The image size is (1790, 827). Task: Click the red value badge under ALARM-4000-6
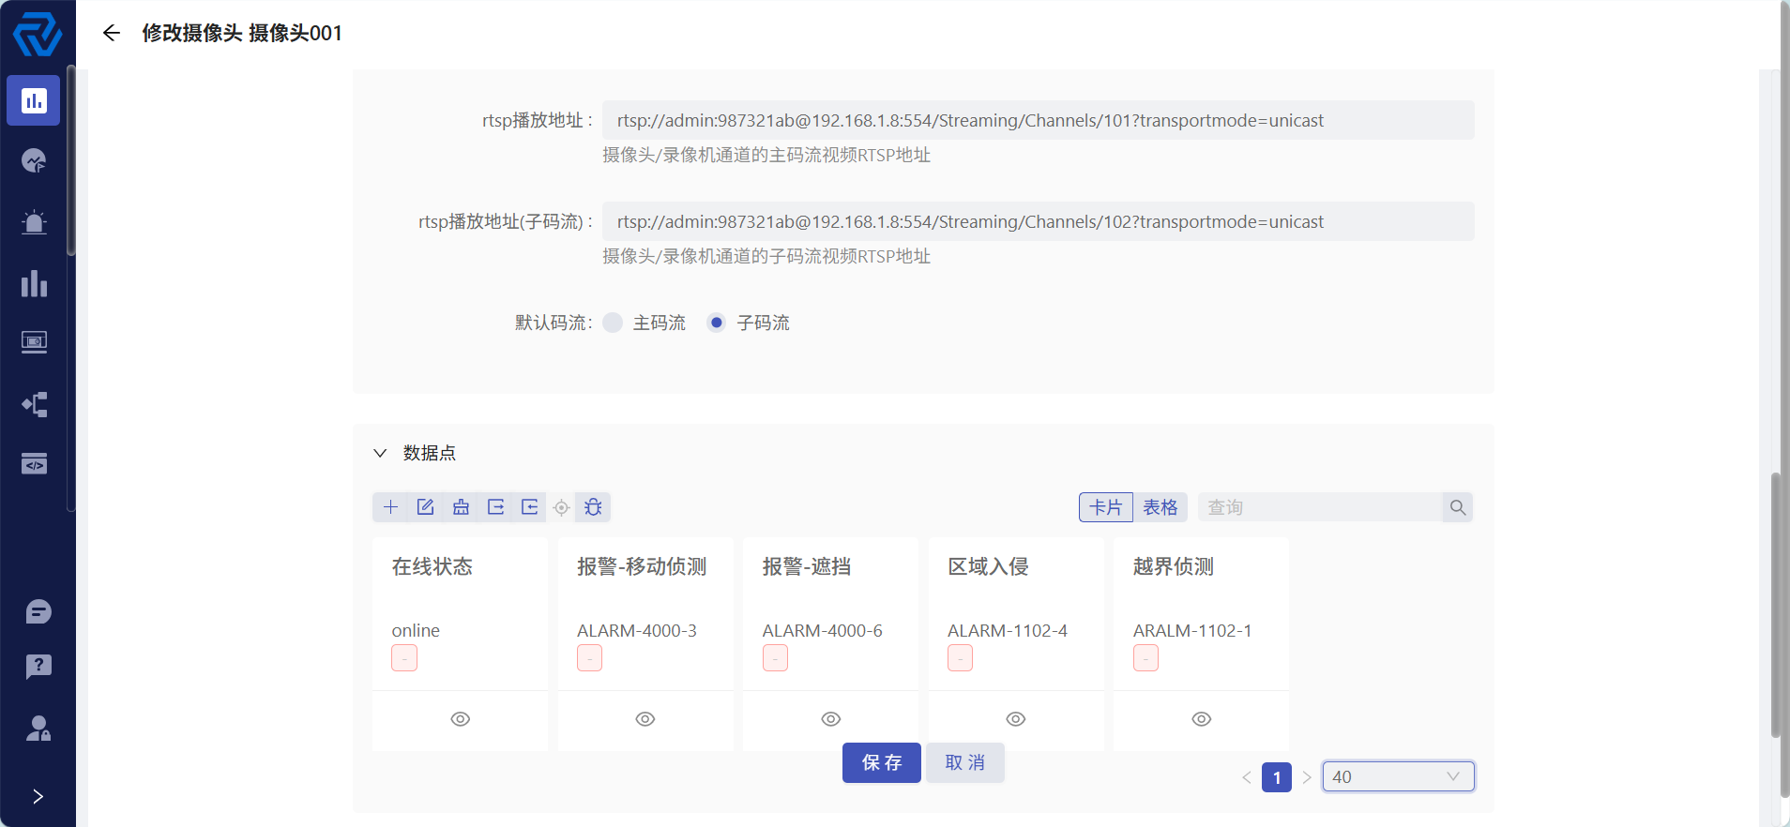tap(775, 658)
